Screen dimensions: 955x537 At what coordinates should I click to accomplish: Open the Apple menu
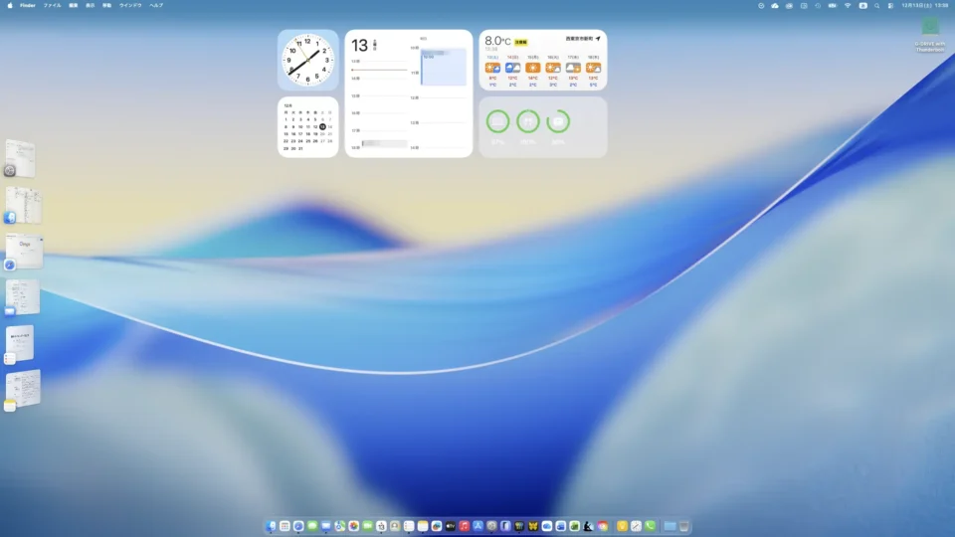tap(10, 6)
